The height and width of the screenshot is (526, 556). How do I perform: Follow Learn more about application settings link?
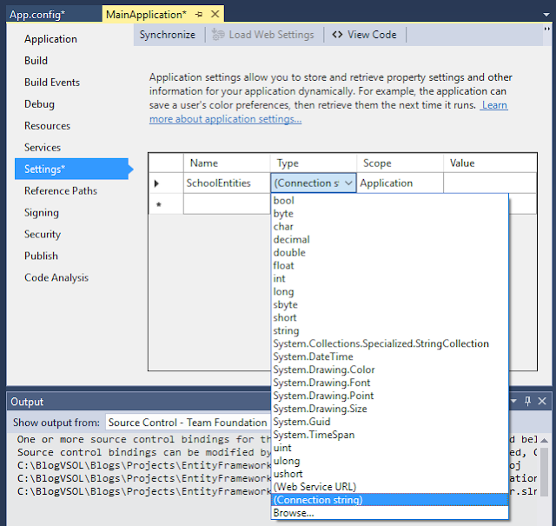[x=226, y=119]
